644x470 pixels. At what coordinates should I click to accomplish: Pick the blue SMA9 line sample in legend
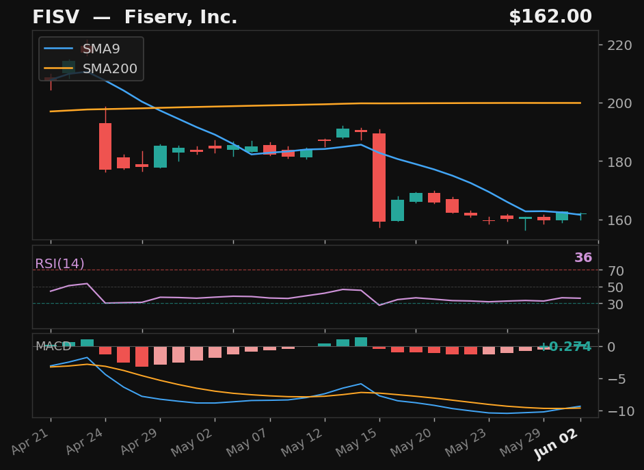59,49
